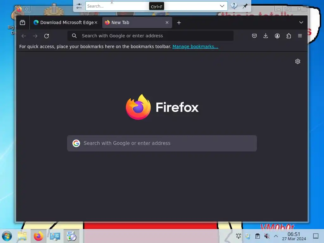
Task: Open the disc media app in taskbar
Action: click(71, 236)
